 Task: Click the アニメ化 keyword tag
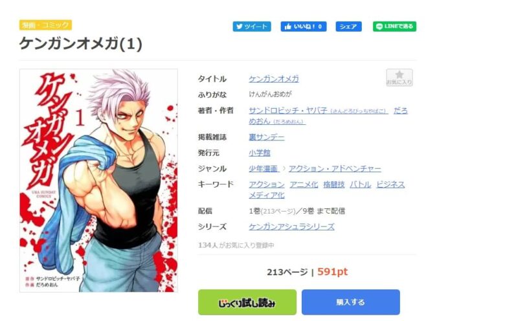point(304,184)
